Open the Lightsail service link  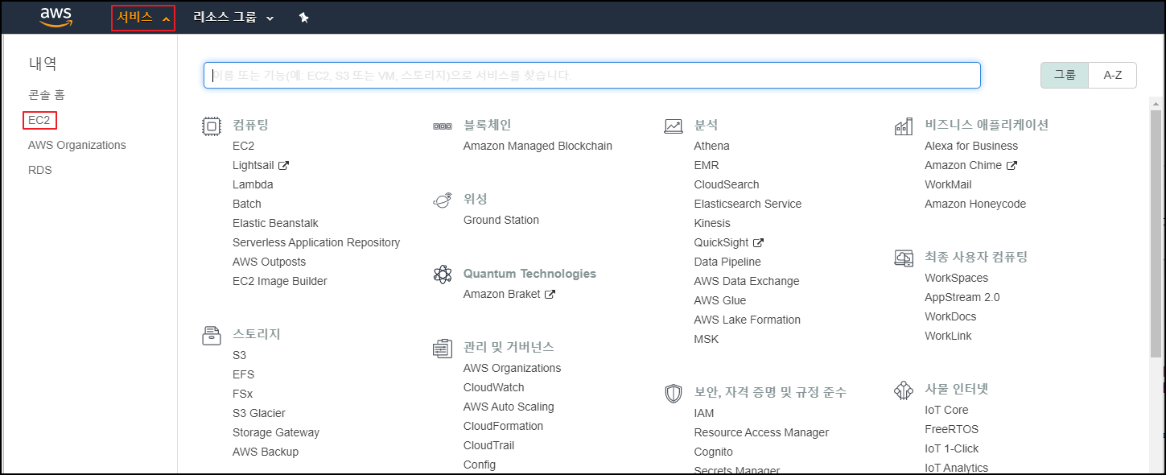(x=253, y=165)
